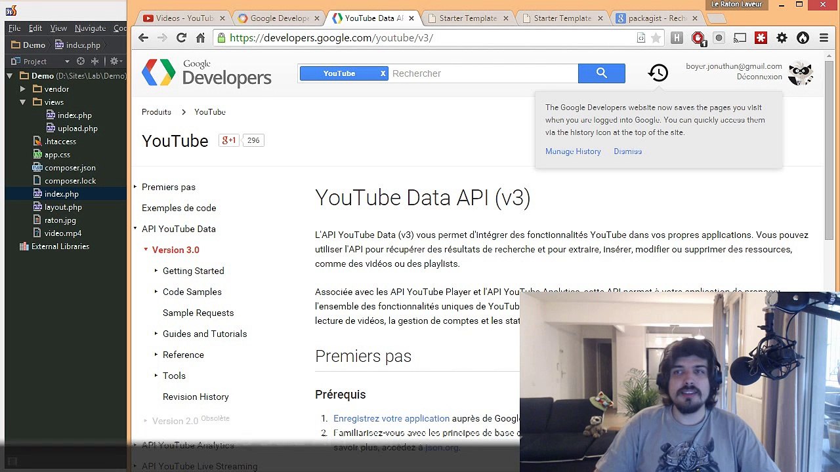Open the LastPass red asterisk extension
The width and height of the screenshot is (840, 472).
point(761,38)
